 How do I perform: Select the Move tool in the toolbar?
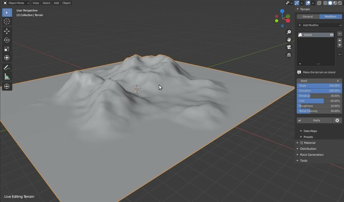pos(7,31)
